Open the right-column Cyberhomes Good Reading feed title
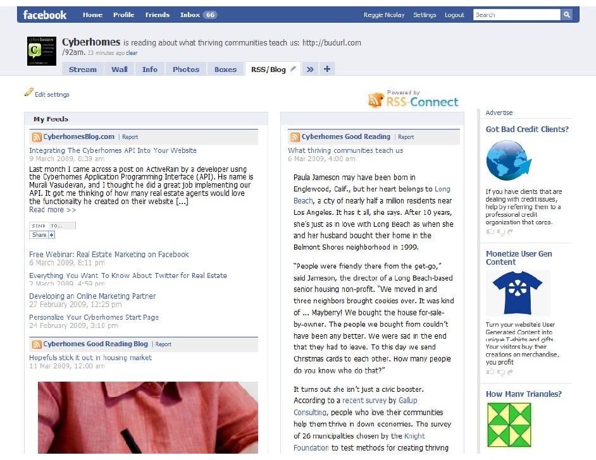Screen dimensions: 596x460 [346, 136]
